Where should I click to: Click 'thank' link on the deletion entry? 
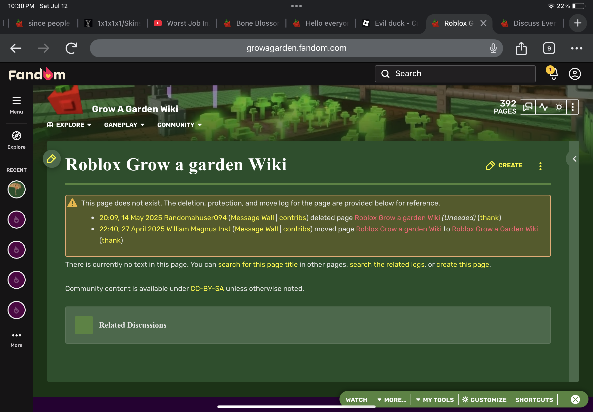(489, 218)
